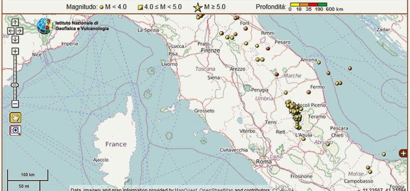Pan map left using arrow button

(11, 31)
